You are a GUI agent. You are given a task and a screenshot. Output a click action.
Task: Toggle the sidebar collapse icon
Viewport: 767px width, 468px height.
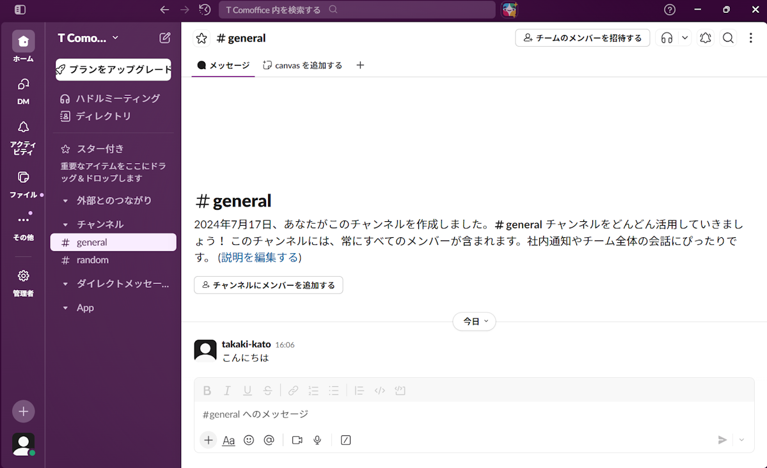[20, 10]
